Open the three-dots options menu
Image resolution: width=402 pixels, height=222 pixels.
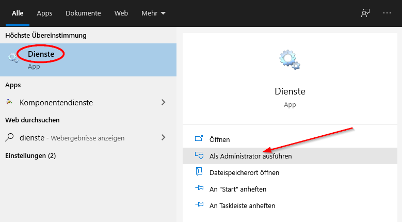(x=387, y=13)
